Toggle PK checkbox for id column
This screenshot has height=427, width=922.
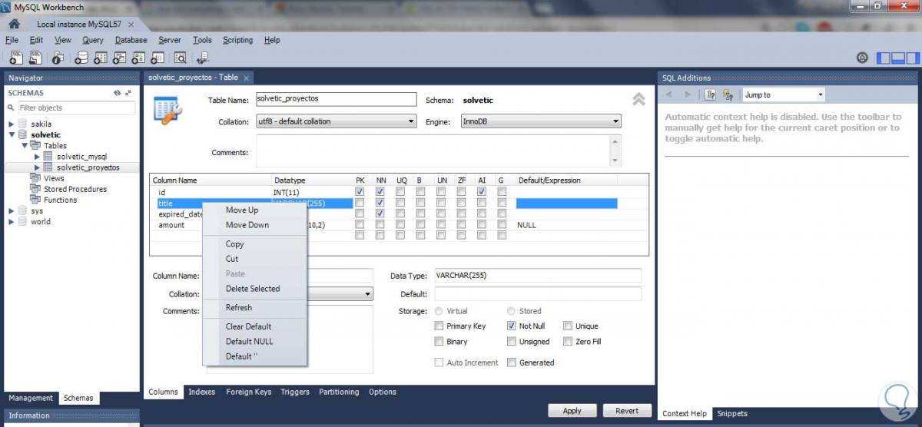360,191
